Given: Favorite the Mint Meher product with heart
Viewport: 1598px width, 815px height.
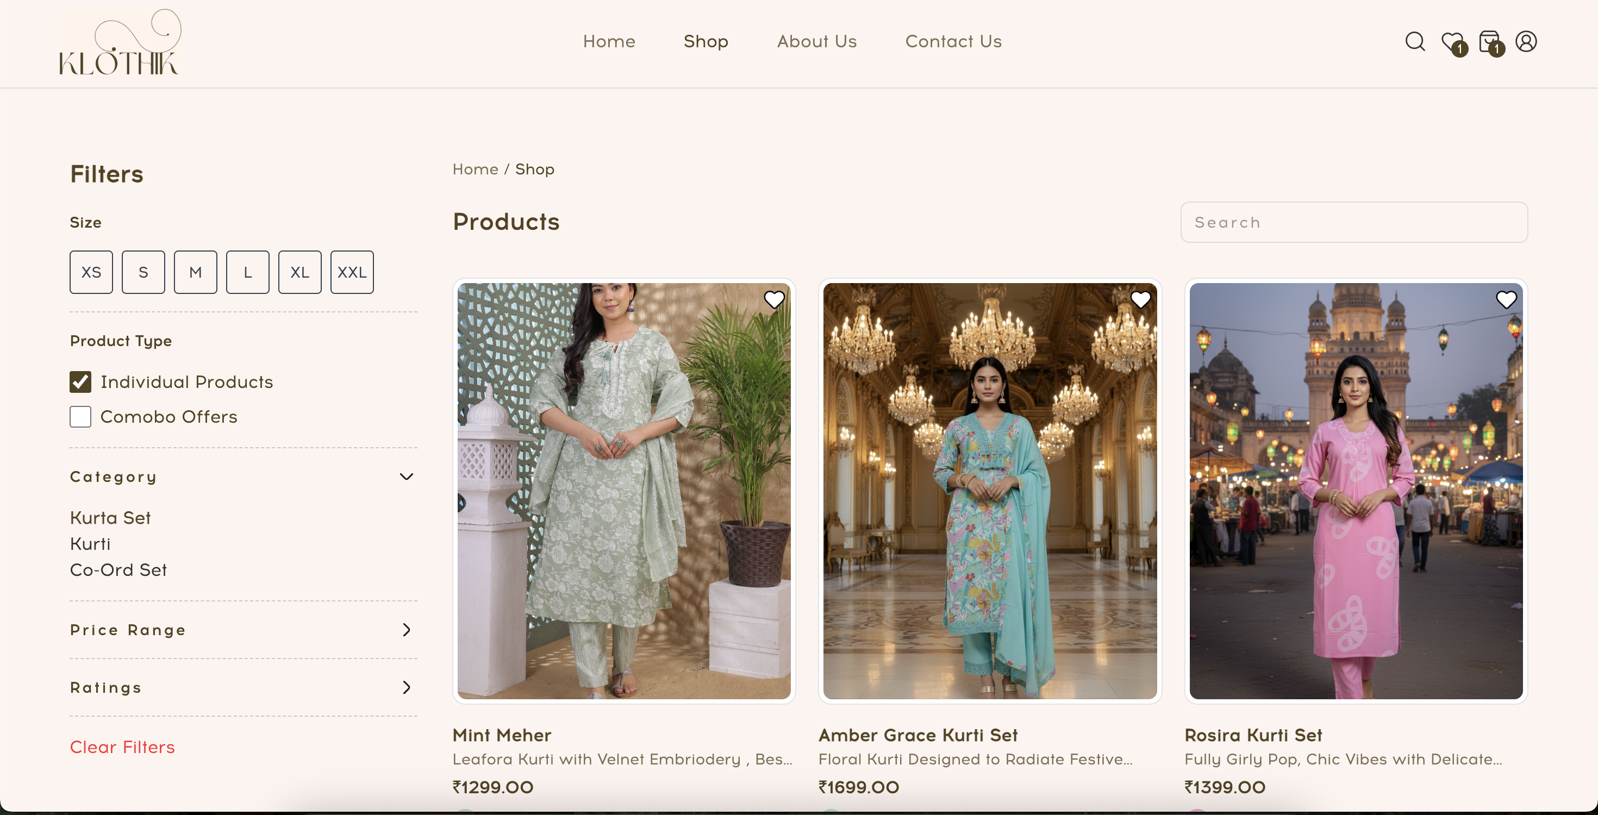Looking at the screenshot, I should [x=773, y=300].
